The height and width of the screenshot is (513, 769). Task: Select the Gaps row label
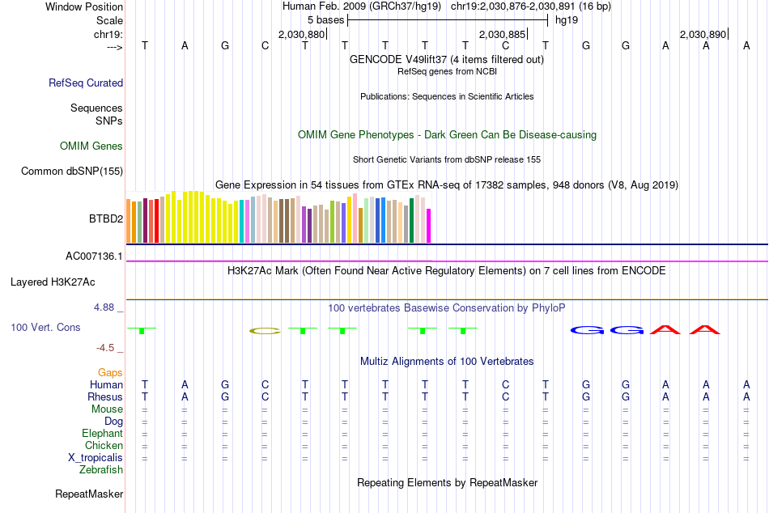point(110,373)
